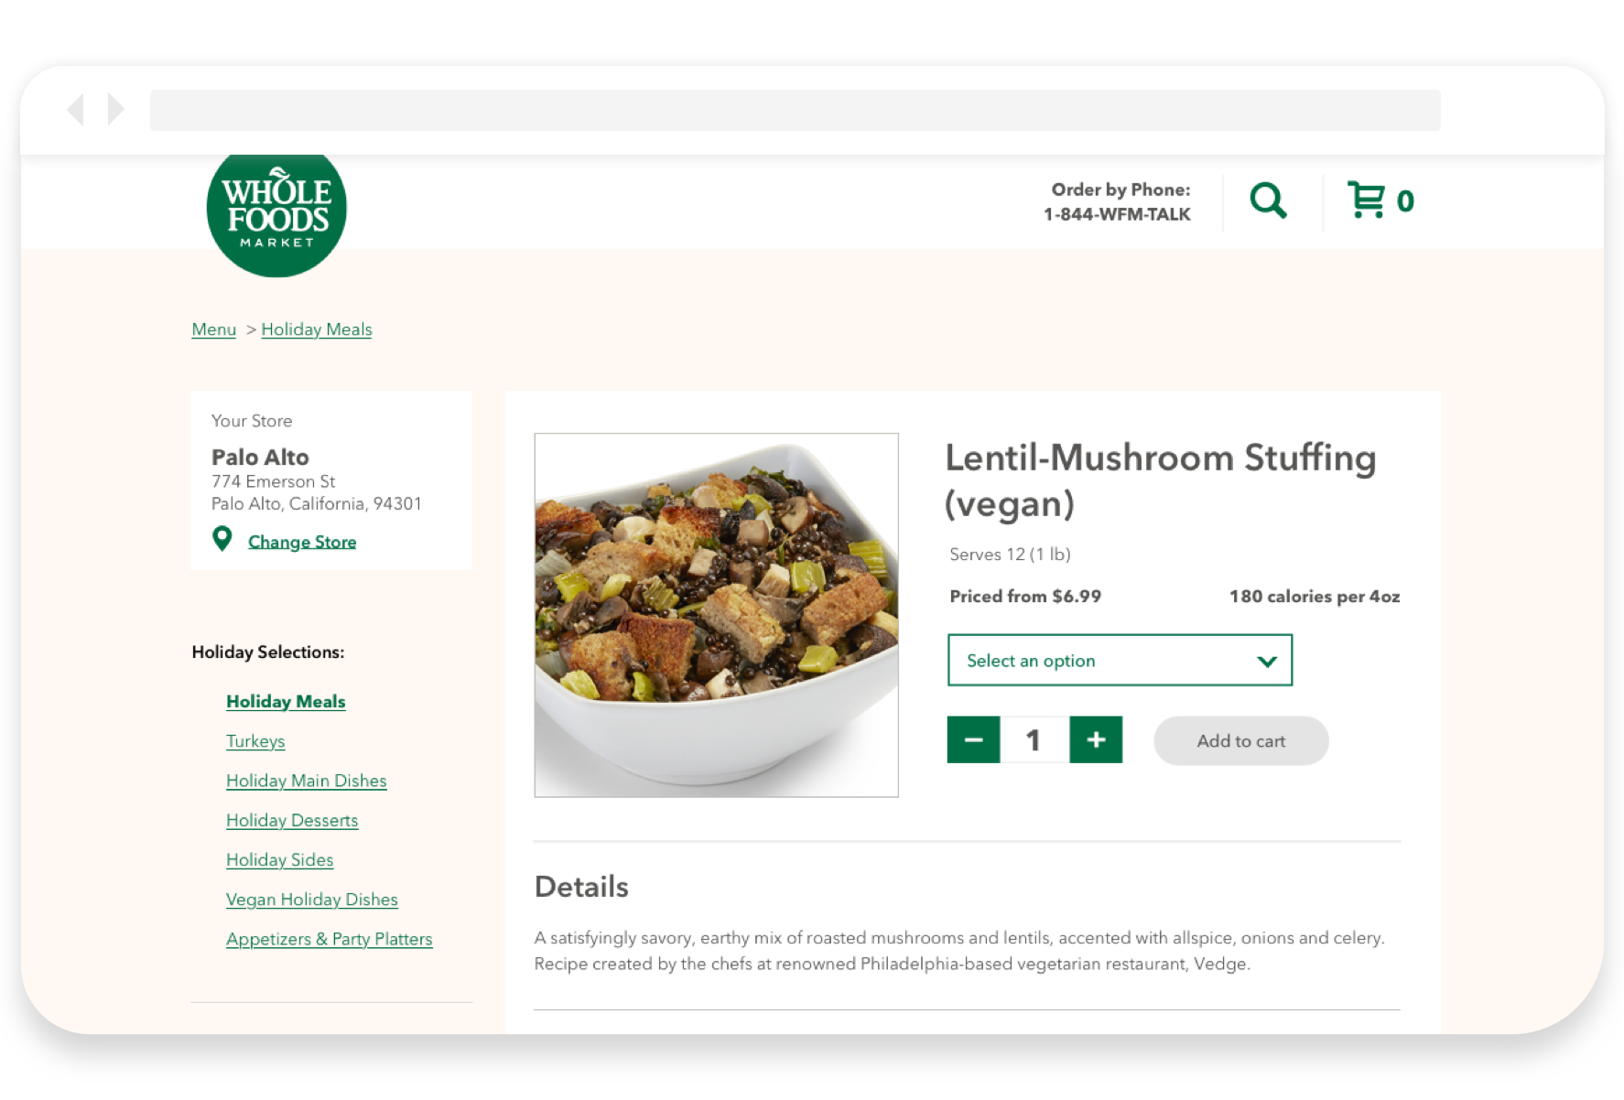Open the 'Select an option' dropdown
This screenshot has width=1624, height=1100.
[1120, 660]
